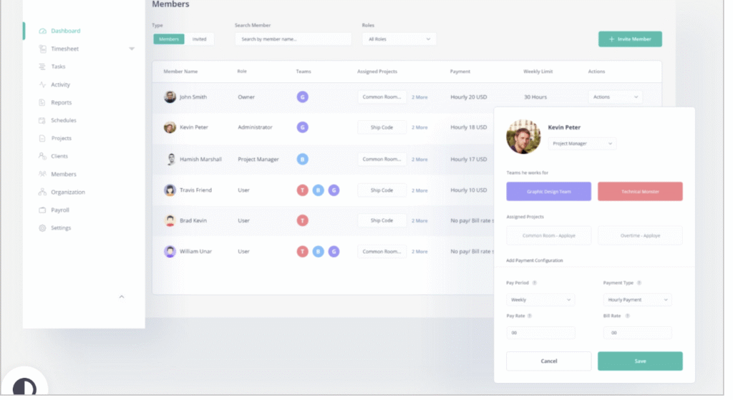Click the Invite Member button
733x400 pixels.
(630, 39)
